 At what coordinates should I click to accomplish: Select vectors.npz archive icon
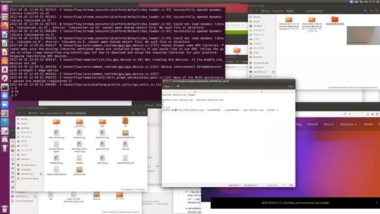point(79,169)
